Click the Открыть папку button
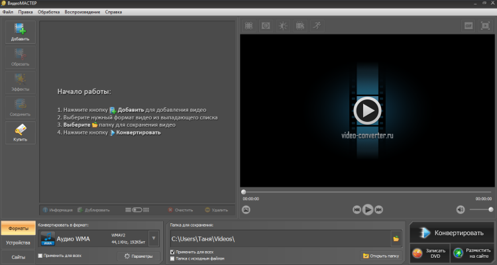The height and width of the screenshot is (265, 497). click(x=381, y=256)
